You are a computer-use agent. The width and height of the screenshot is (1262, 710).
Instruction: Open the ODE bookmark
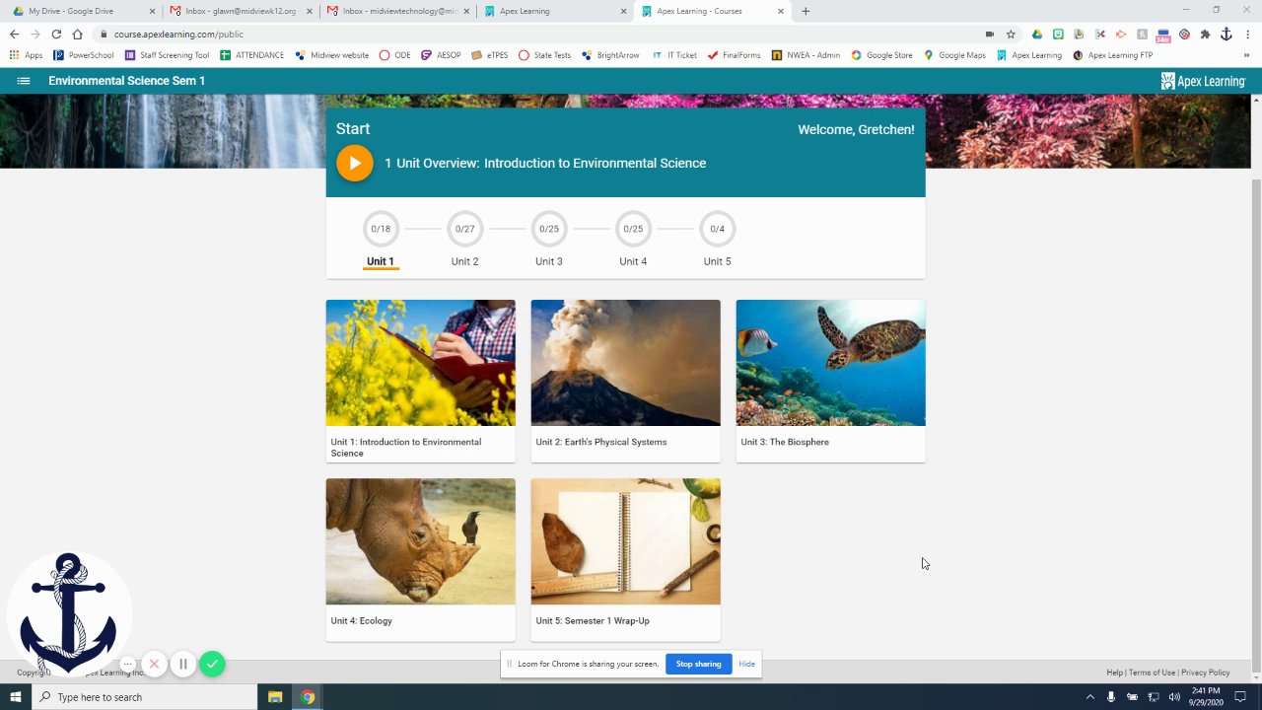(x=394, y=55)
